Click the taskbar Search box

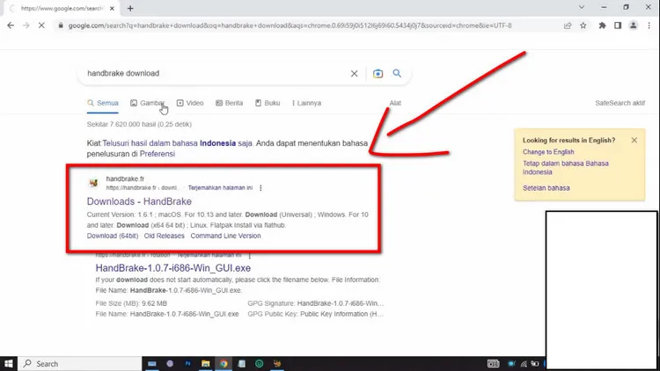coord(80,364)
